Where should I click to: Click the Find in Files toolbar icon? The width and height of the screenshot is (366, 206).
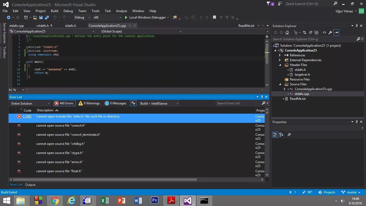coord(175,17)
